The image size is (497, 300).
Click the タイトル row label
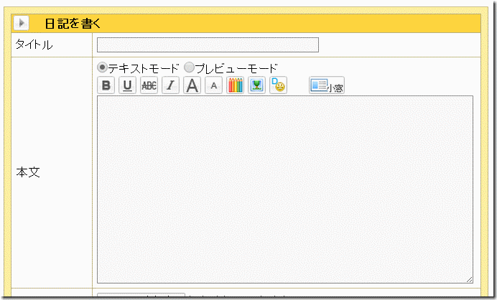34,45
